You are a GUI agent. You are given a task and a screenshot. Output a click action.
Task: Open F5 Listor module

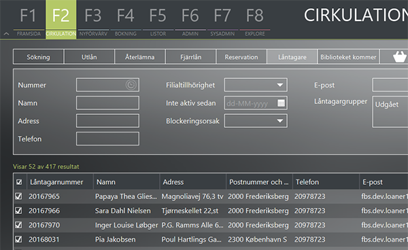click(158, 20)
